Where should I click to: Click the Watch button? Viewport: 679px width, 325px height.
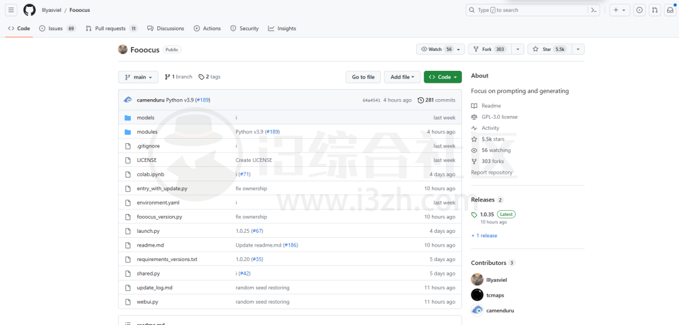coord(441,50)
